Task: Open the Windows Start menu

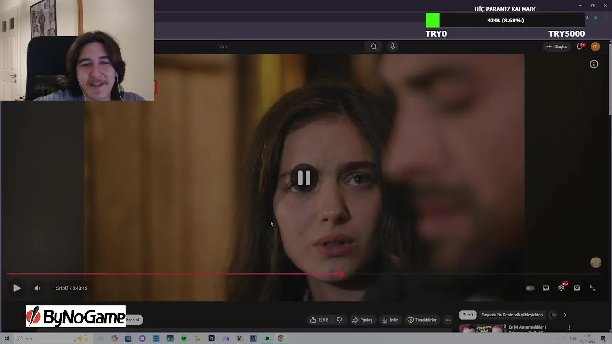Action: coord(7,338)
